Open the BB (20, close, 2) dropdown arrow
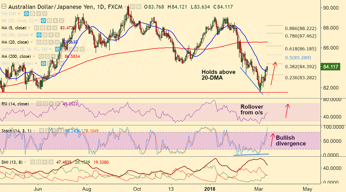 pyautogui.click(x=36, y=21)
